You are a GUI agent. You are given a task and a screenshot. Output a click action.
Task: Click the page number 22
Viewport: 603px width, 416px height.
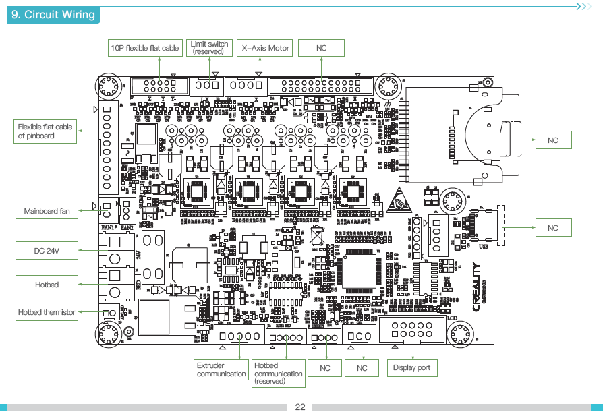(300, 407)
